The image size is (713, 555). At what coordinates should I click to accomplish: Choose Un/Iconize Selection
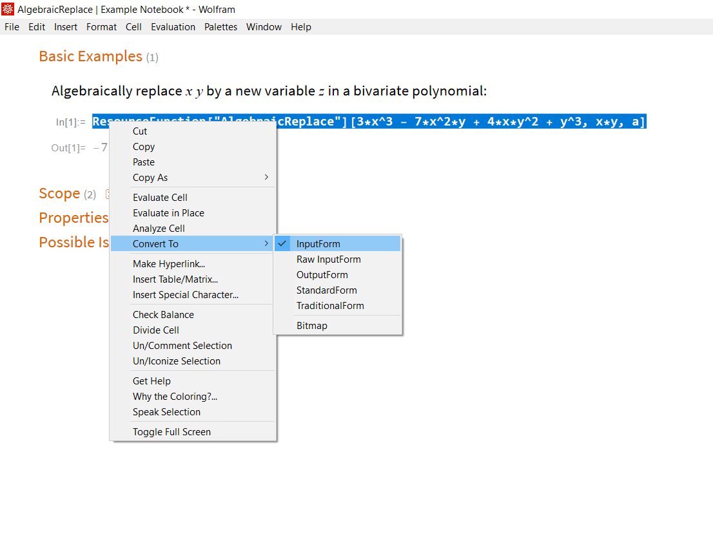tap(177, 361)
